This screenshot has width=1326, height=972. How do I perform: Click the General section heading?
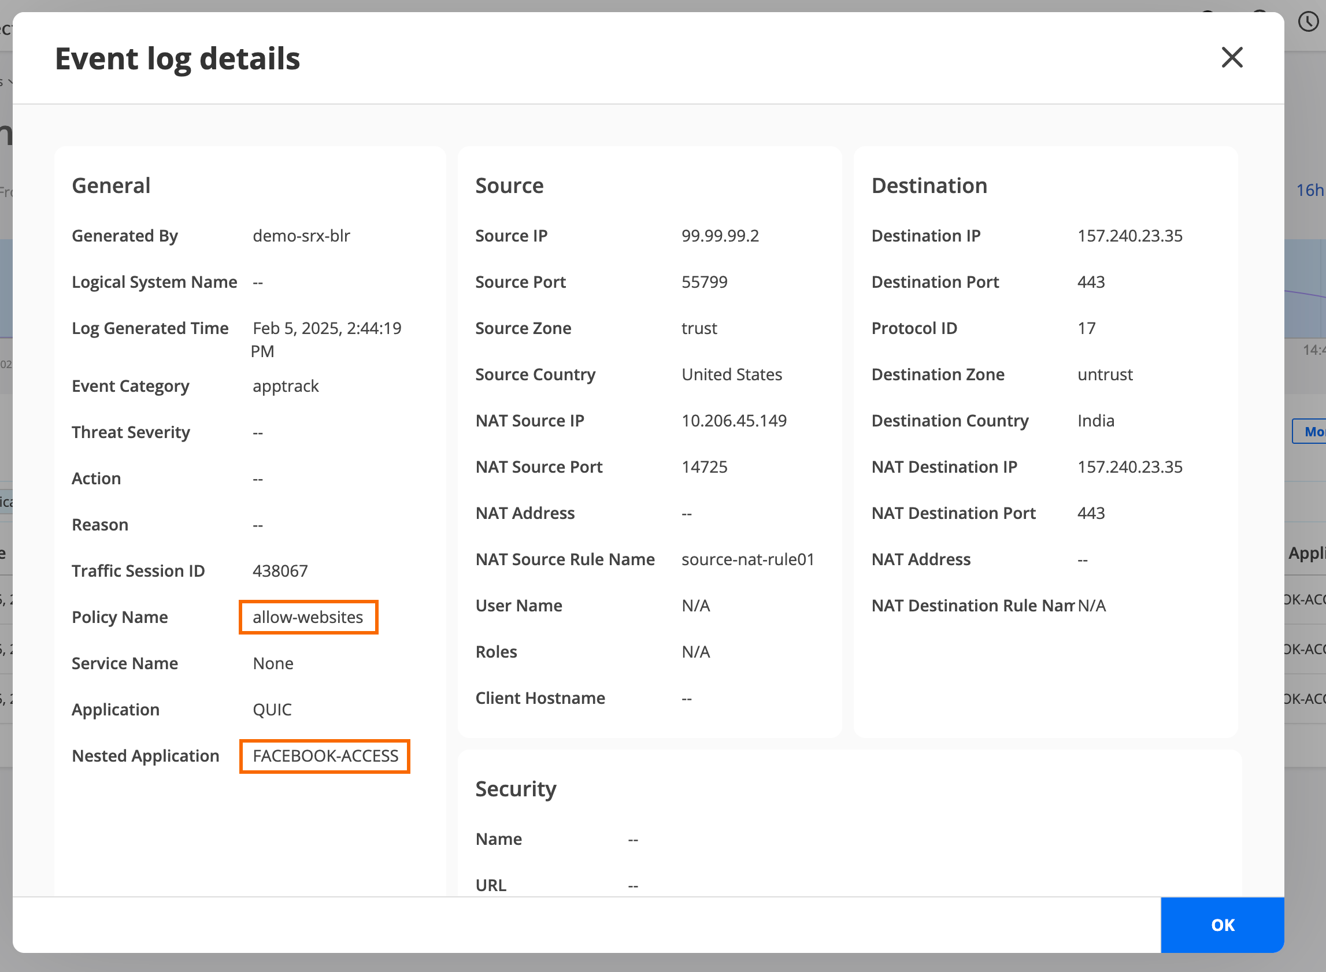tap(111, 186)
